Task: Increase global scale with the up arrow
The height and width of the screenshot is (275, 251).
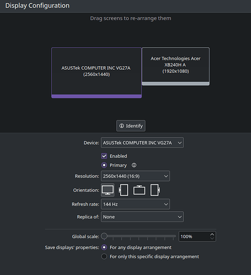Action: click(x=212, y=234)
